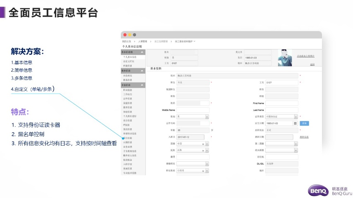Image resolution: width=353 pixels, height=198 pixels.
Task: Go to 员工信息管理 breadcrumb
Action: 161,42
